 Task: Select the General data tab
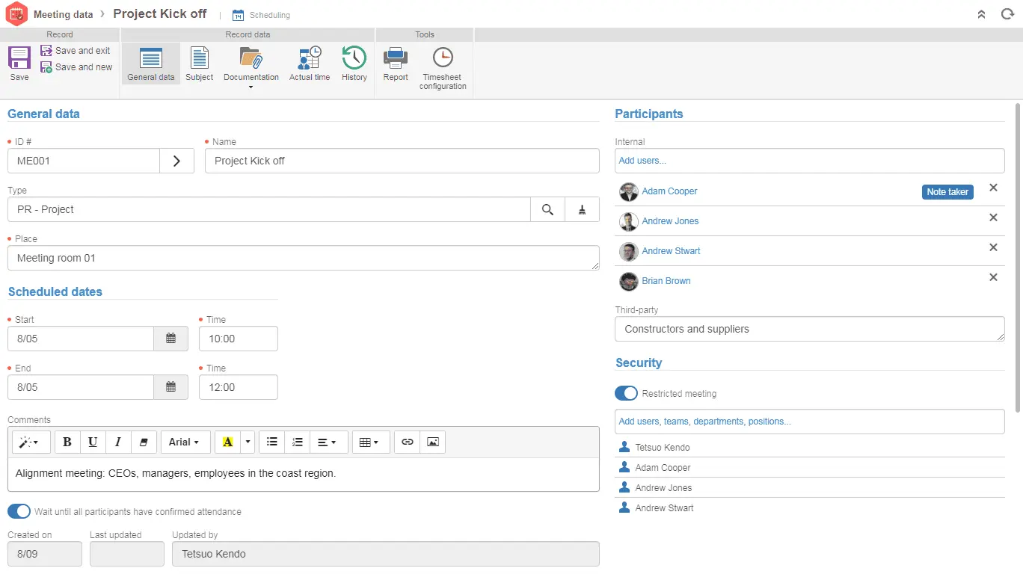pyautogui.click(x=150, y=64)
